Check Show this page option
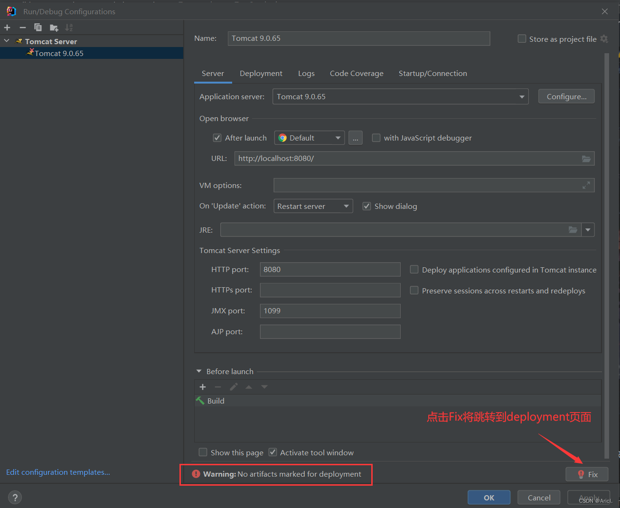This screenshot has height=508, width=620. [x=203, y=452]
